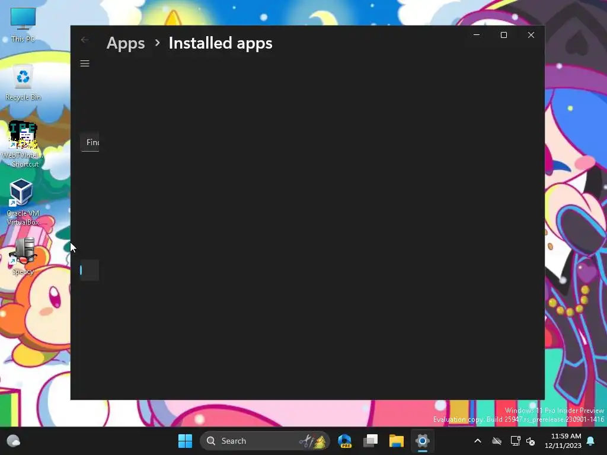Open network status tray icon

[x=515, y=441]
